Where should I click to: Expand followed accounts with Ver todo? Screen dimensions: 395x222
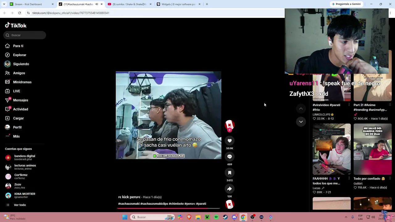tap(20, 205)
